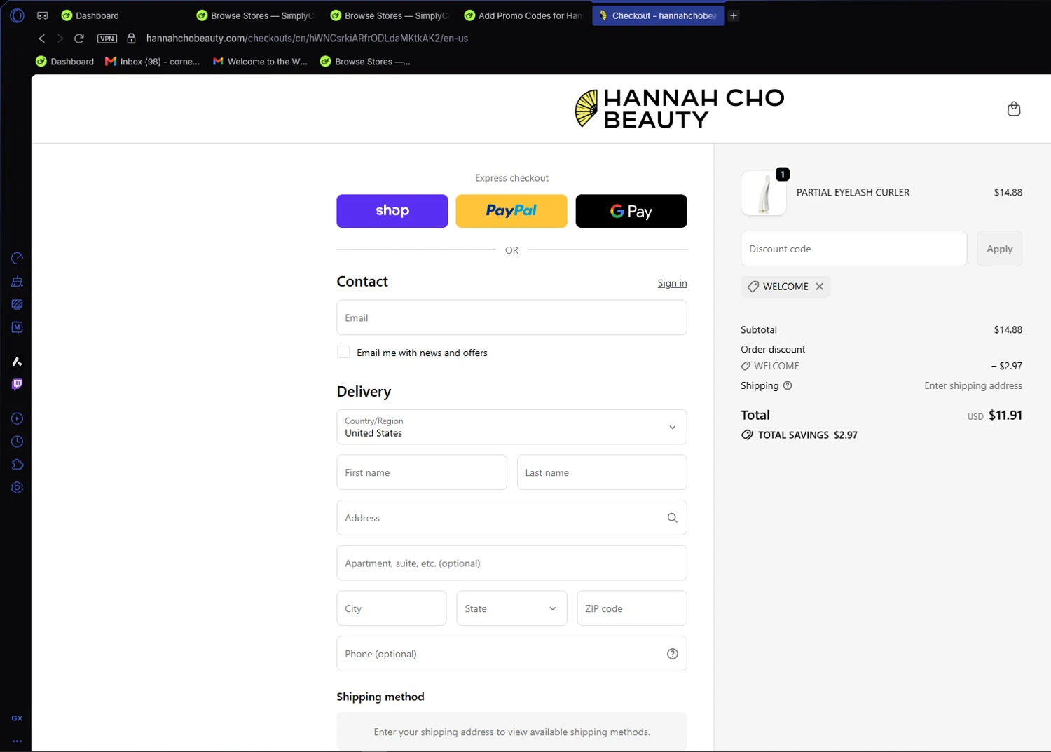This screenshot has width=1051, height=752.
Task: Click the eyelash curler product thumbnail
Action: (764, 193)
